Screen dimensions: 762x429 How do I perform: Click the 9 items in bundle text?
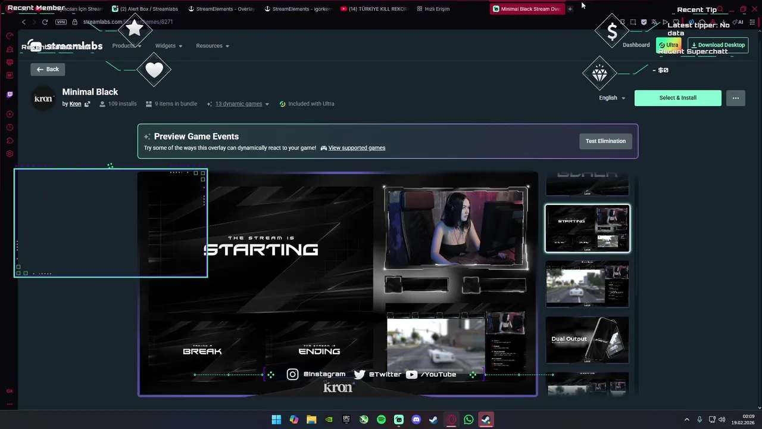point(176,104)
